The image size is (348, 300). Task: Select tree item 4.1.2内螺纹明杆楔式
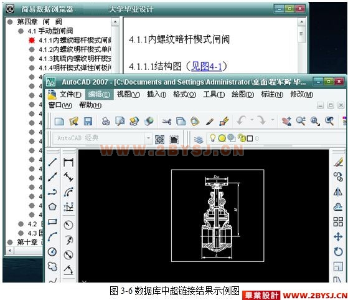[x=75, y=49]
